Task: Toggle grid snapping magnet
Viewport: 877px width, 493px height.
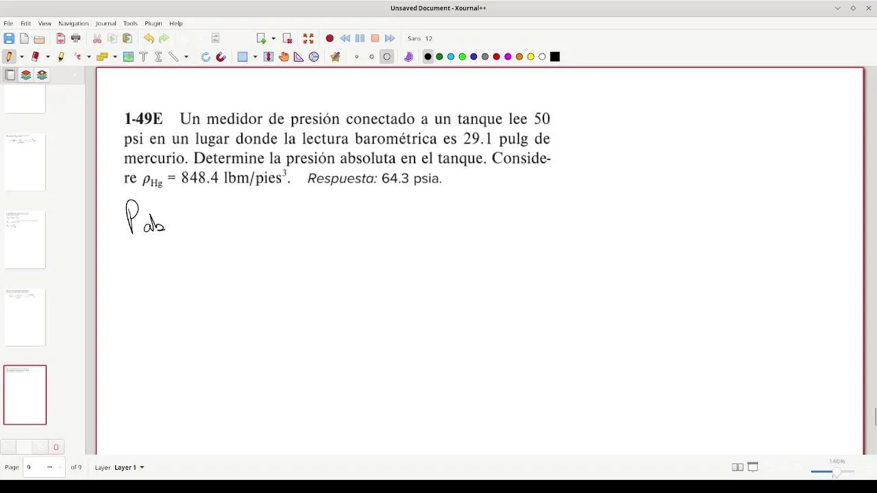Action: click(221, 57)
